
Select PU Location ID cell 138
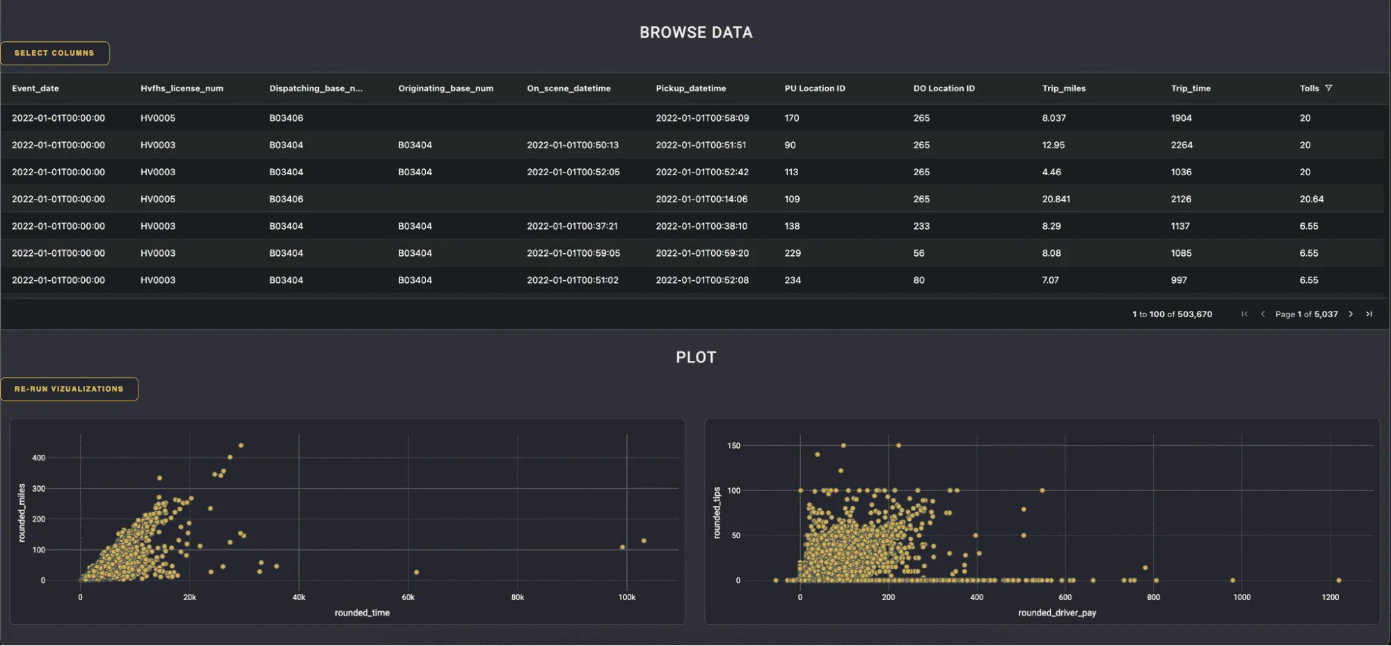click(x=792, y=227)
